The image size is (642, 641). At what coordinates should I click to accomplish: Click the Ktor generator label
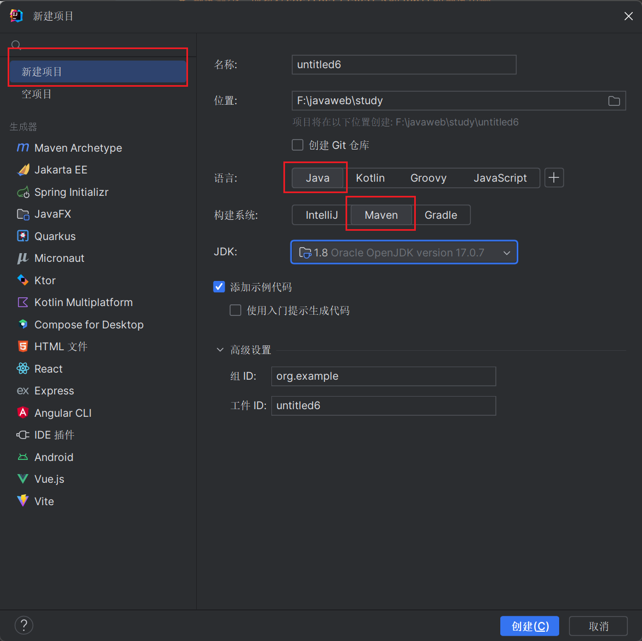45,280
